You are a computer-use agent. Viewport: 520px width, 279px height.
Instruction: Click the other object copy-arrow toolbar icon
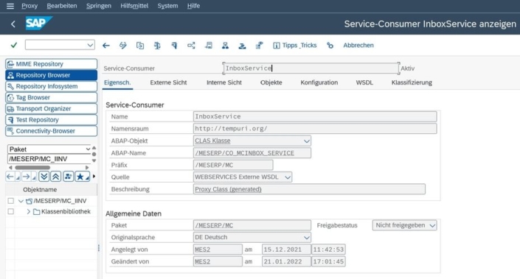point(140,46)
